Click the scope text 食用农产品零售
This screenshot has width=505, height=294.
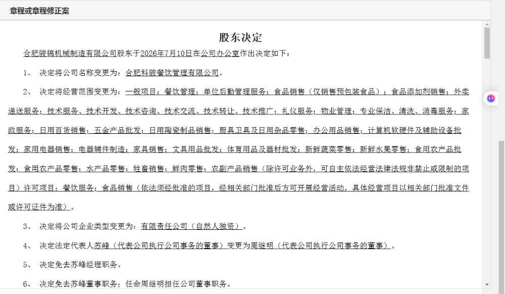click(x=50, y=169)
